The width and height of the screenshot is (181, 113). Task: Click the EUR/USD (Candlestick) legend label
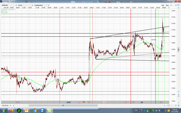click(8, 10)
